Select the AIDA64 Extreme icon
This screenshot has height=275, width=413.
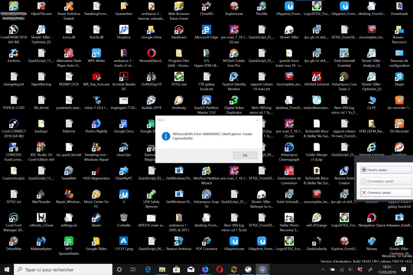317,79
